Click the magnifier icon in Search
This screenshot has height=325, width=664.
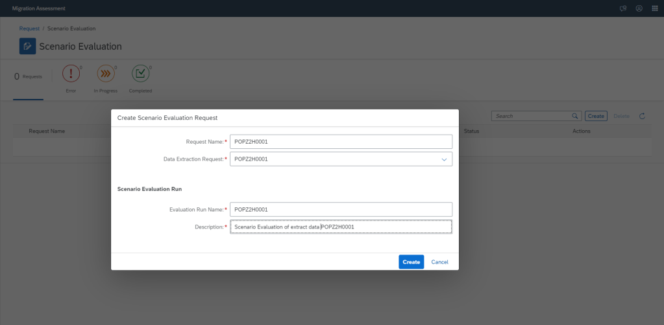[x=574, y=116]
